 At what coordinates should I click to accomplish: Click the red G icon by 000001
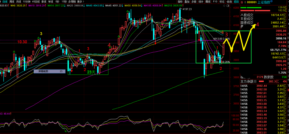click(242, 2)
